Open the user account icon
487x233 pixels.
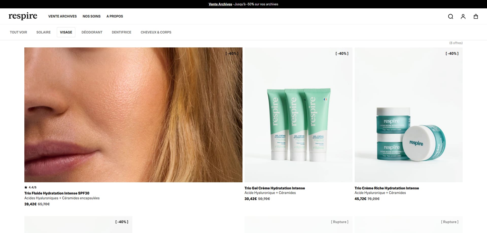[x=463, y=16]
